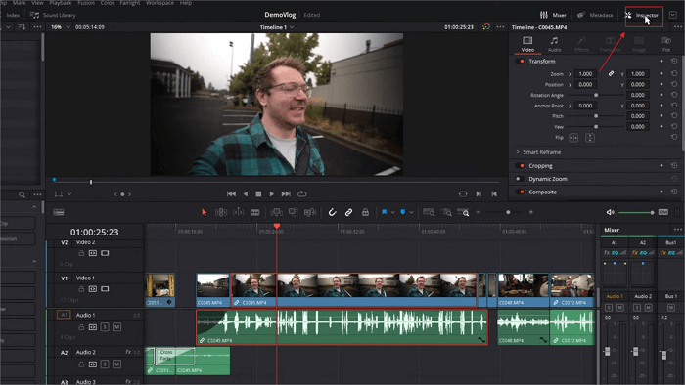Viewport: 685px width, 385px height.
Task: Add a blue flag marker
Action: coord(384,212)
